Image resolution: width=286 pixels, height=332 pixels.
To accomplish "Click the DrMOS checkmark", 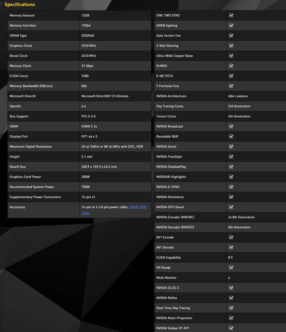I will (231, 65).
